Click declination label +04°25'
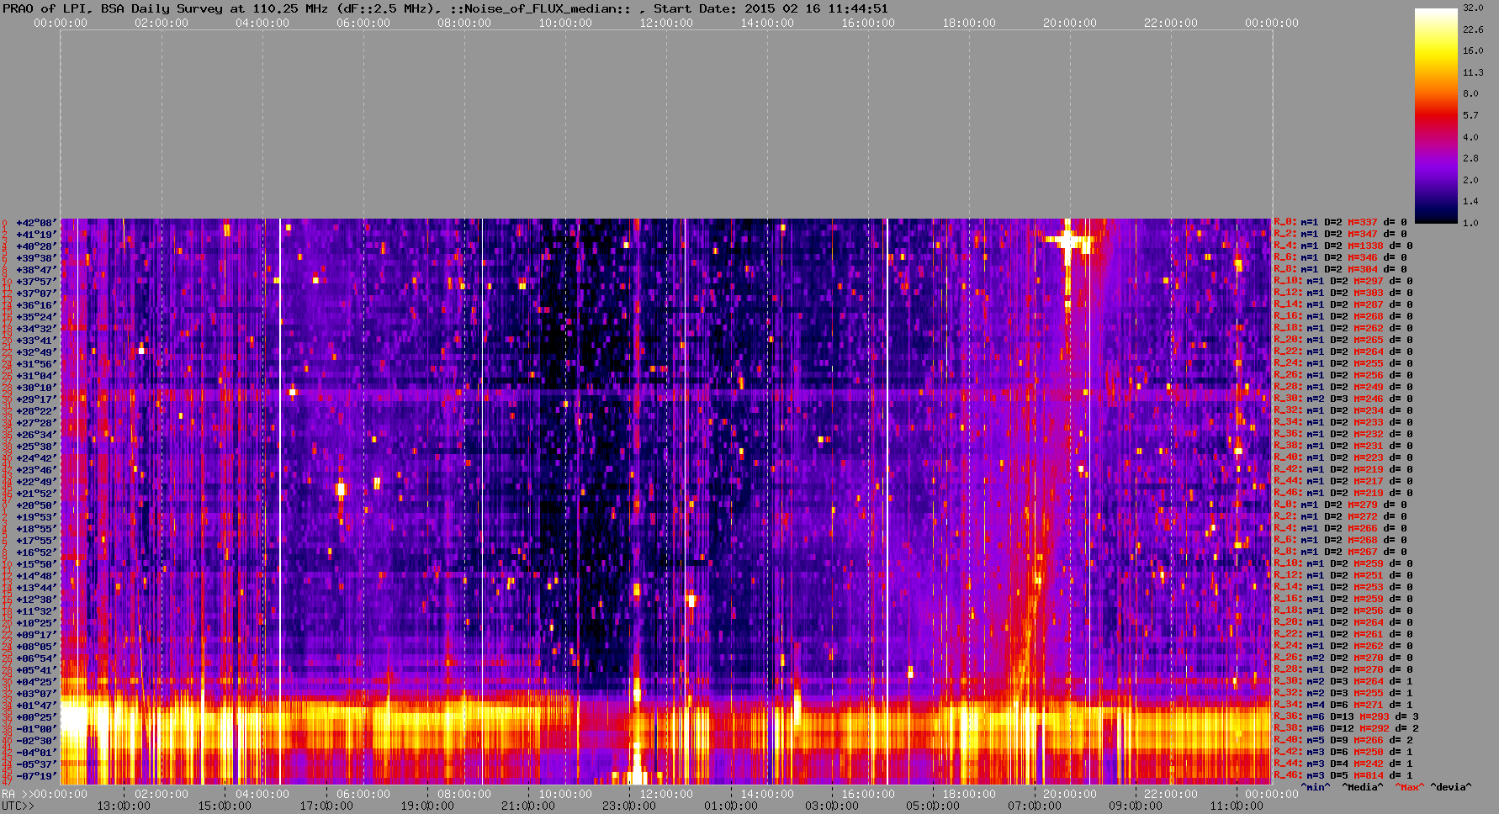This screenshot has height=814, width=1499. (x=36, y=682)
